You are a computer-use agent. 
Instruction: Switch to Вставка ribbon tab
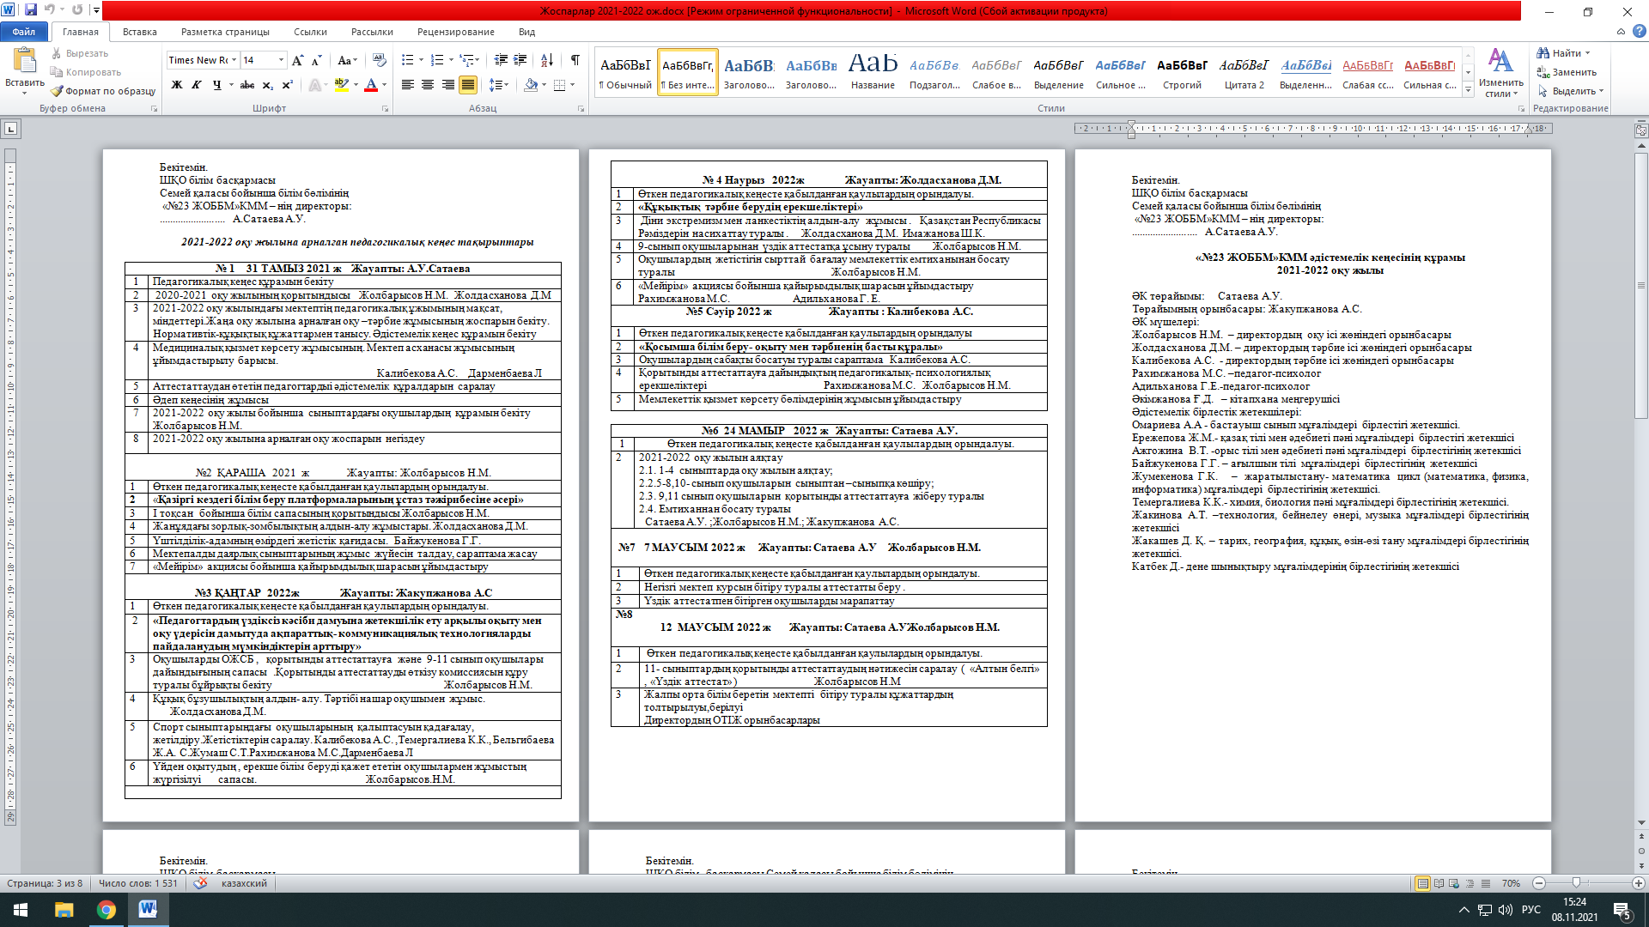[x=139, y=32]
